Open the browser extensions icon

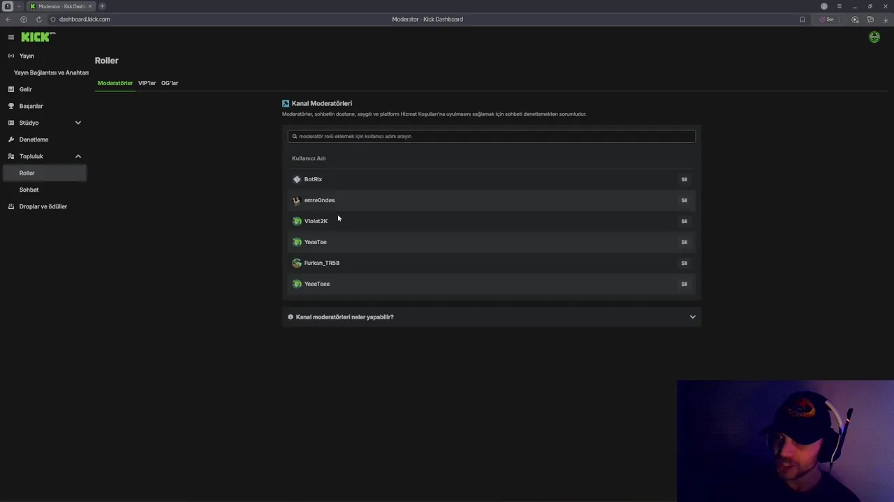[x=870, y=20]
